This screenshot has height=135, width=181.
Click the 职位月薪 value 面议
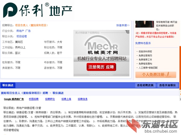point(18,53)
